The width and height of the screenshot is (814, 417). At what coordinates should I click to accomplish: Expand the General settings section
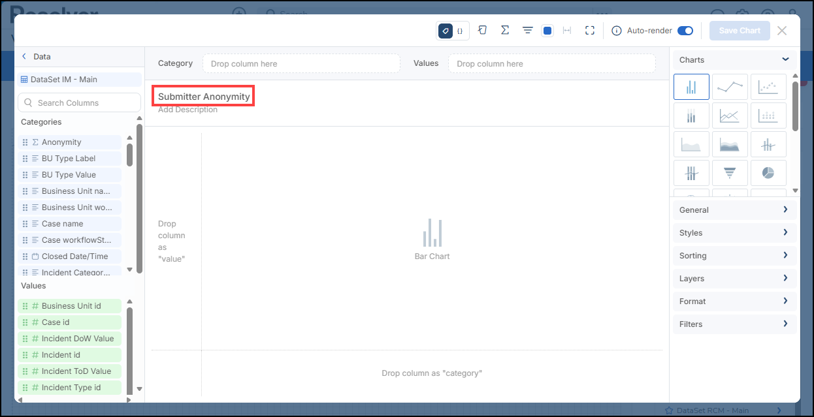pyautogui.click(x=734, y=210)
